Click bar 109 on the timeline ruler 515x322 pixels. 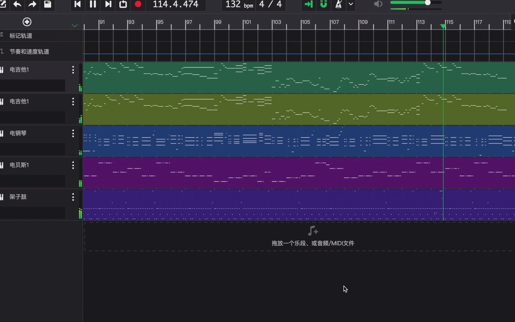coord(363,22)
